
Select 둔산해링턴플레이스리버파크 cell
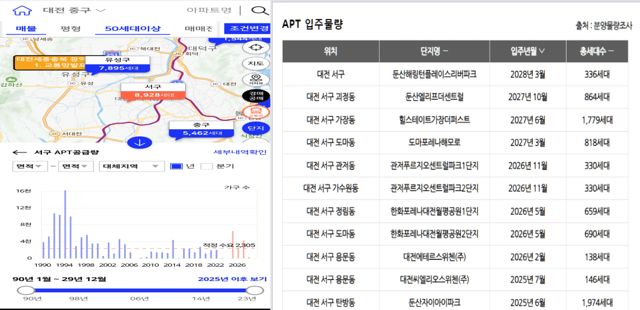pos(434,75)
